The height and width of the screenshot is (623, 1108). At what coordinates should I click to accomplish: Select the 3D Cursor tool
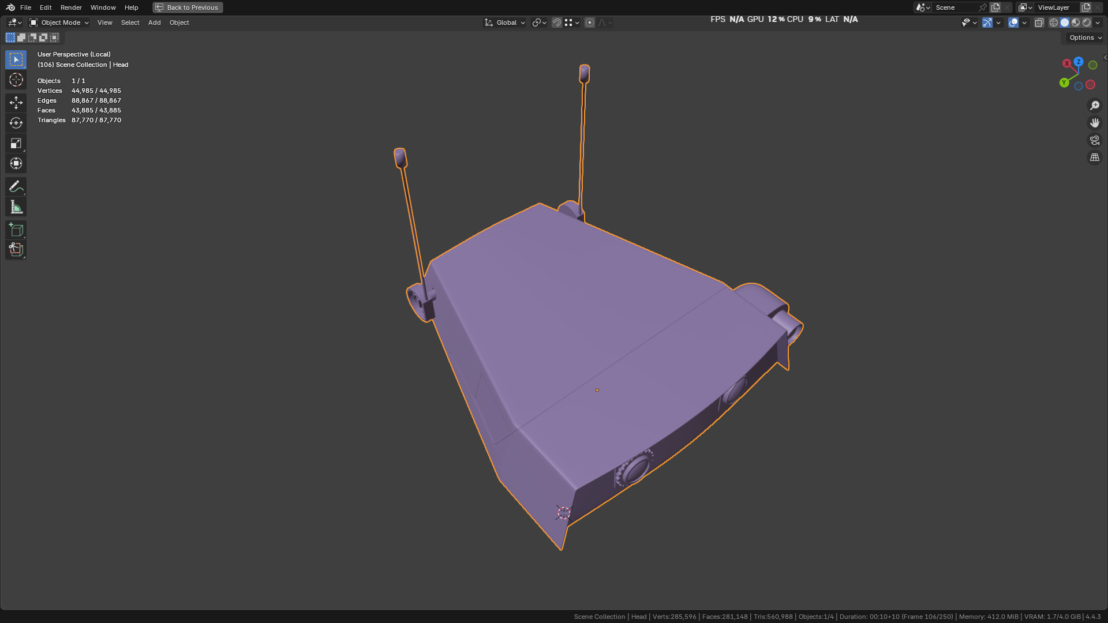(x=16, y=80)
